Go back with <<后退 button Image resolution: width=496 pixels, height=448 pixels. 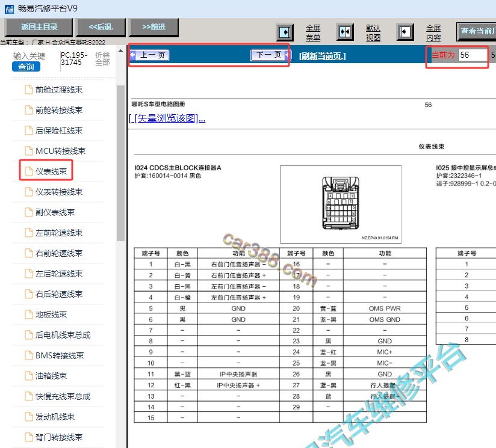(x=101, y=27)
